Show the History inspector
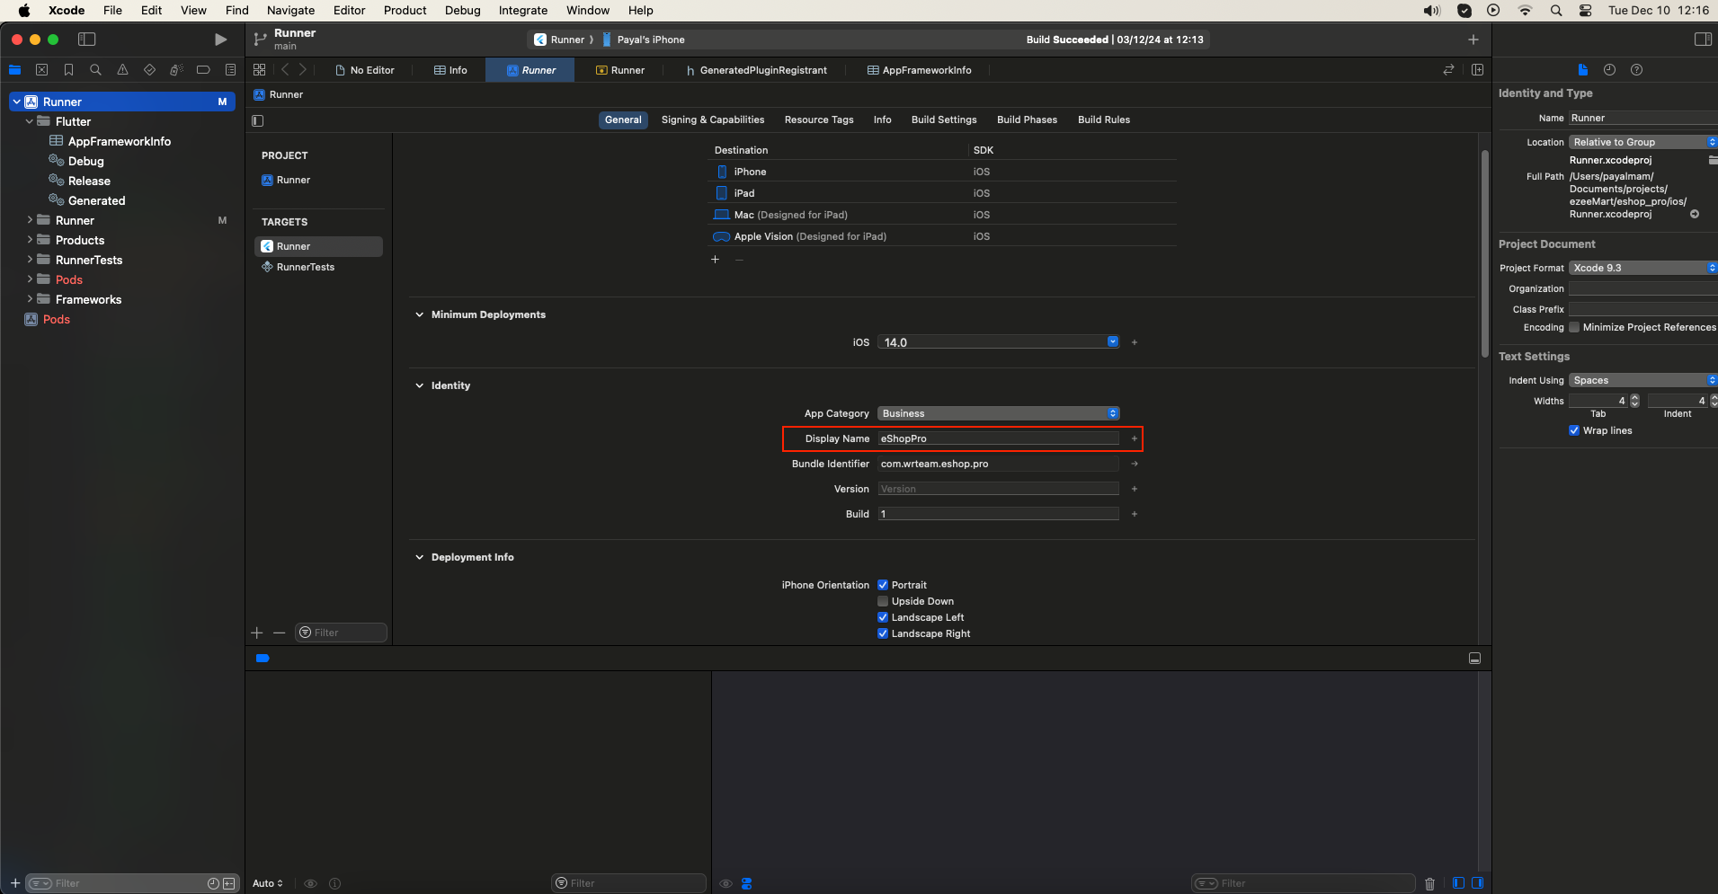 point(1609,70)
